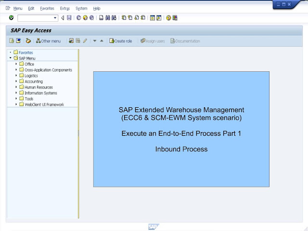Open the Extras menu
Image resolution: width=308 pixels, height=231 pixels.
click(65, 9)
